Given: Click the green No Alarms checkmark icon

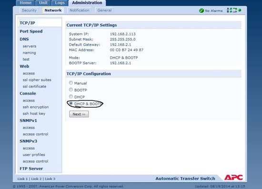Looking at the screenshot, I should coord(202,10).
